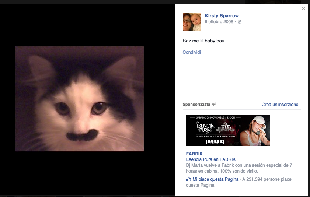Follow the Esencia Pura en FABRIK link
Viewport: 310px width, 197px height.
(211, 159)
